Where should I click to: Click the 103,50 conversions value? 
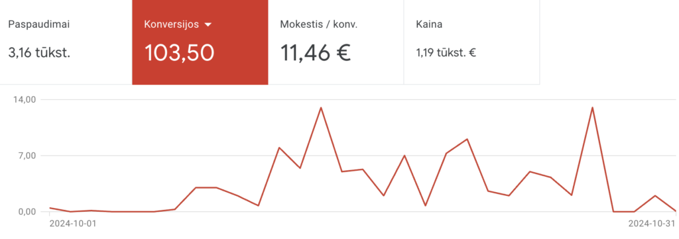pos(179,53)
